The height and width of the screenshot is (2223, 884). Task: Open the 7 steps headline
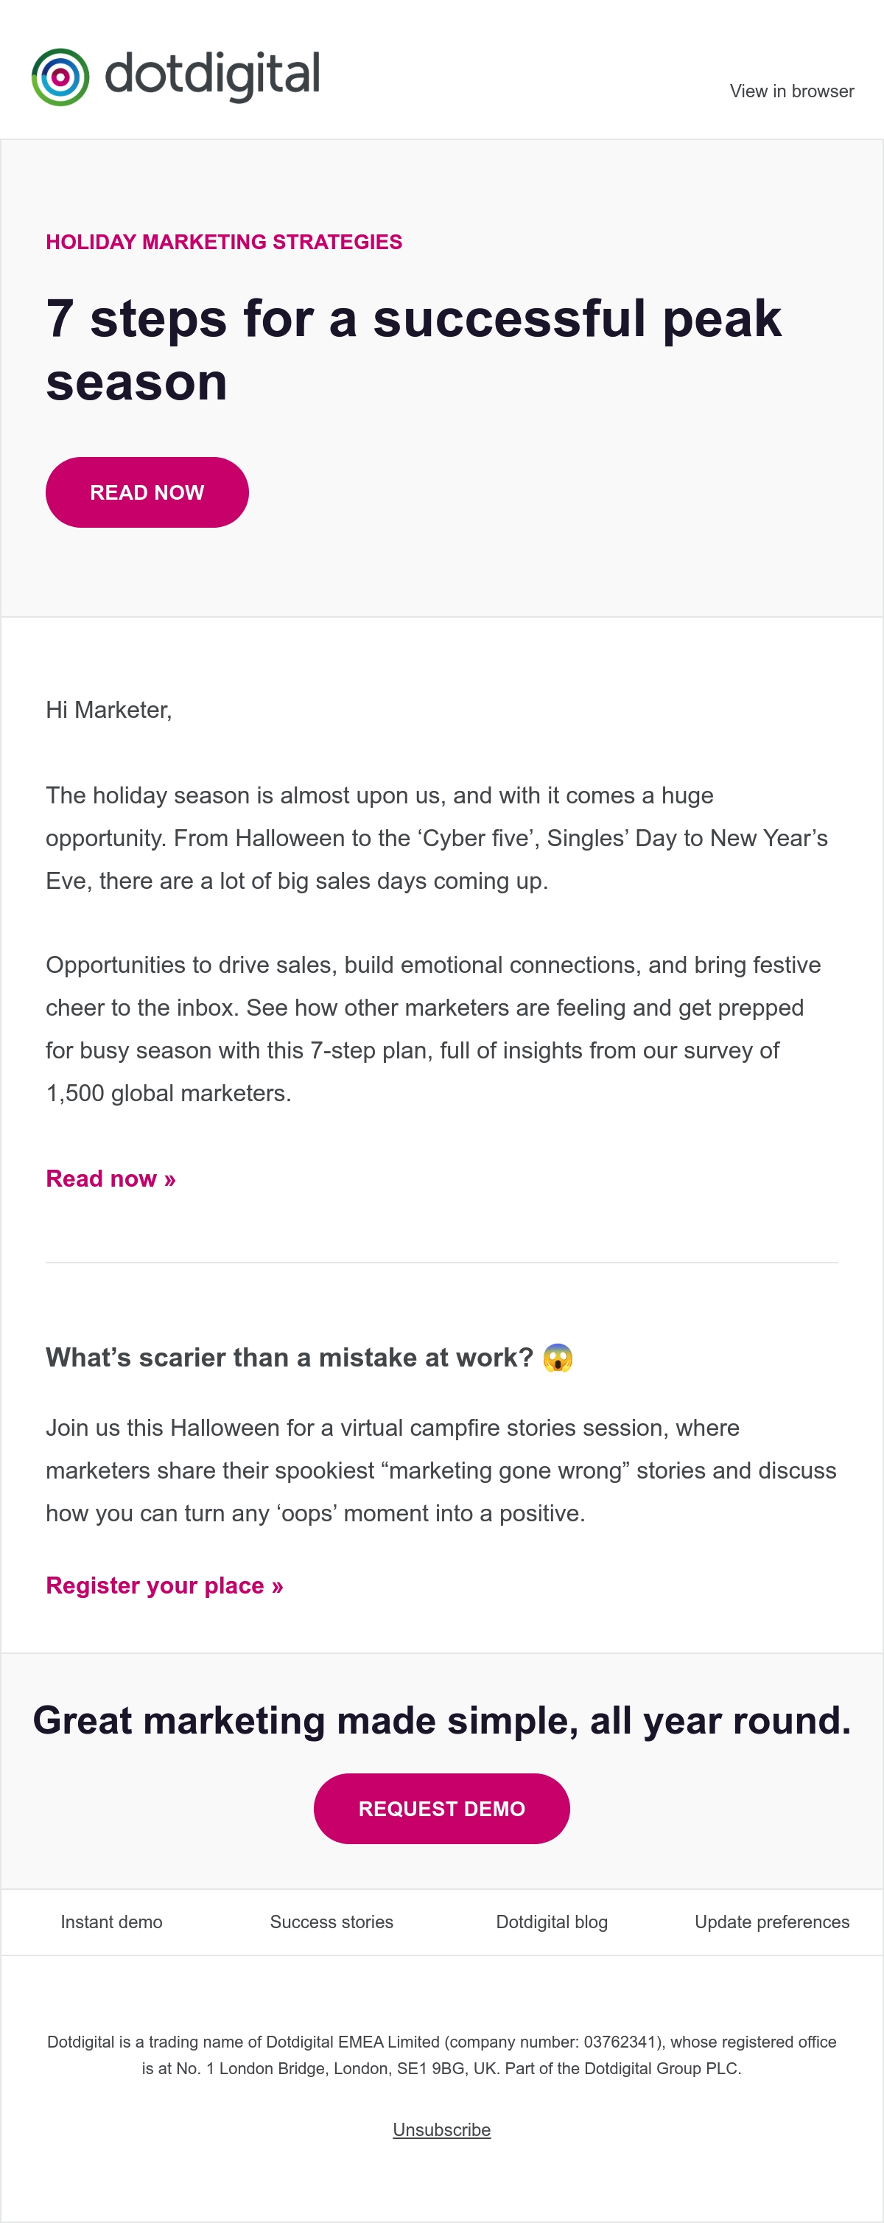413,349
